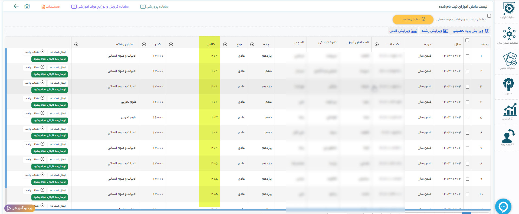The width and height of the screenshot is (519, 214).
Task: Open عملیات ضمن سال sidebar icon
Action: (x=509, y=34)
